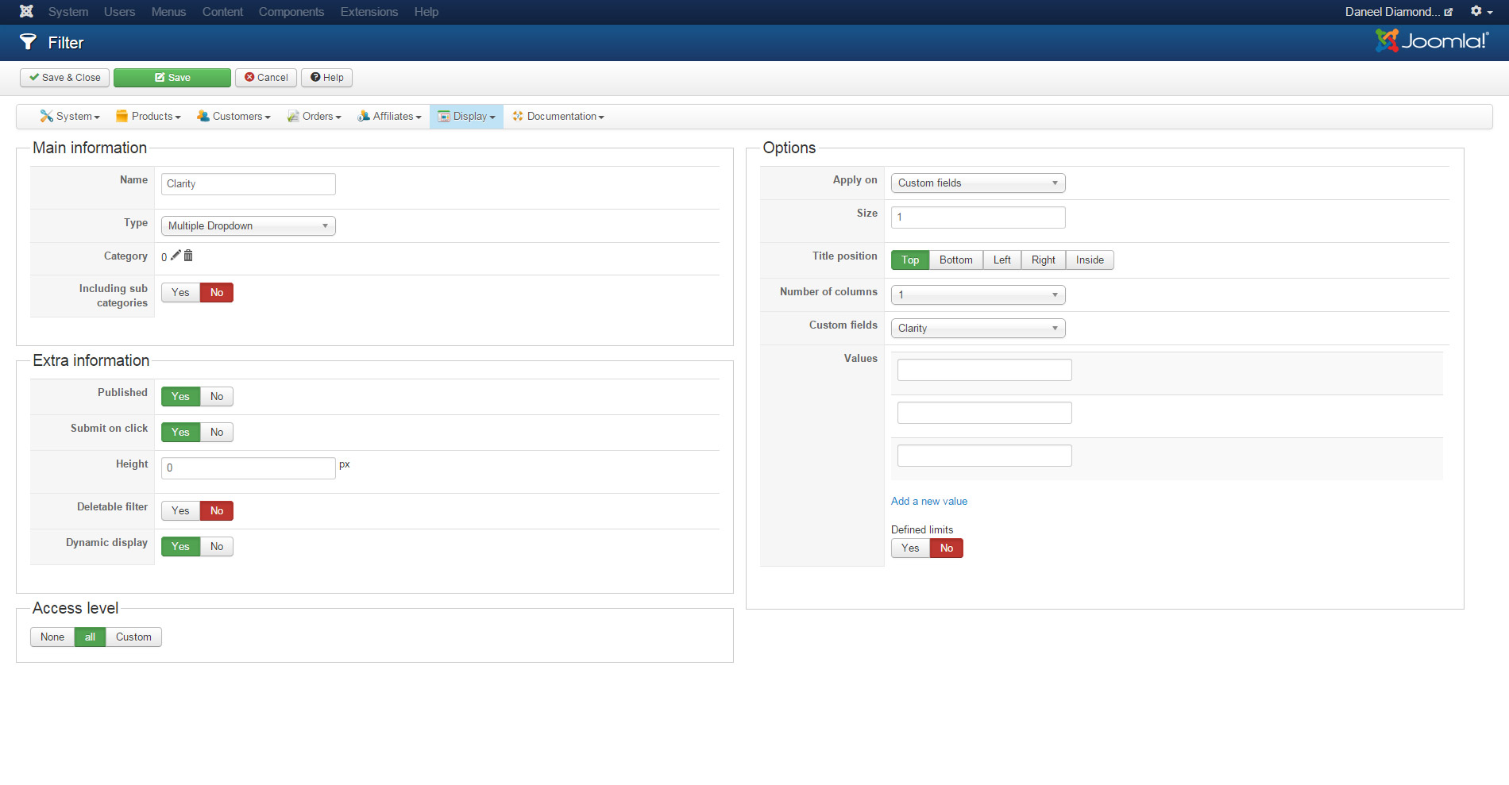Set Access level to None

tap(52, 637)
